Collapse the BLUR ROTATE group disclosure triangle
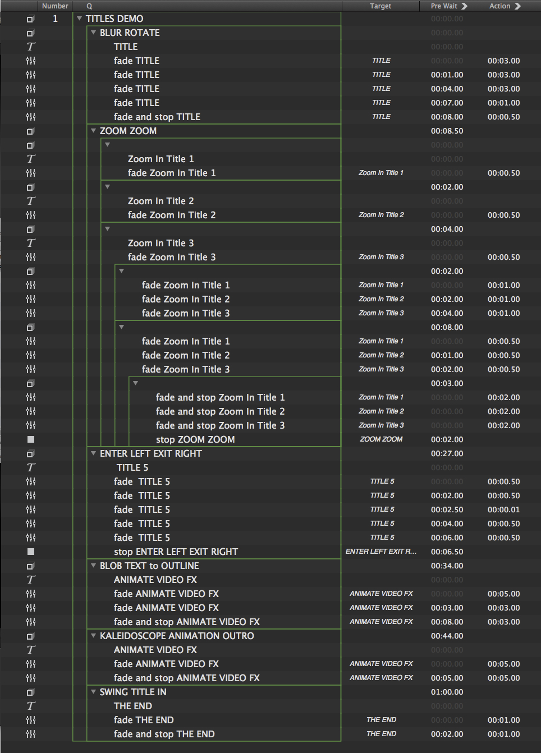541x753 pixels. click(93, 33)
